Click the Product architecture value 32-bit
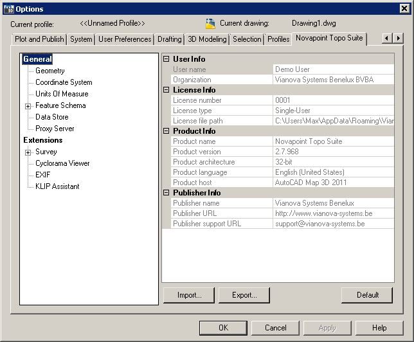 pos(334,162)
